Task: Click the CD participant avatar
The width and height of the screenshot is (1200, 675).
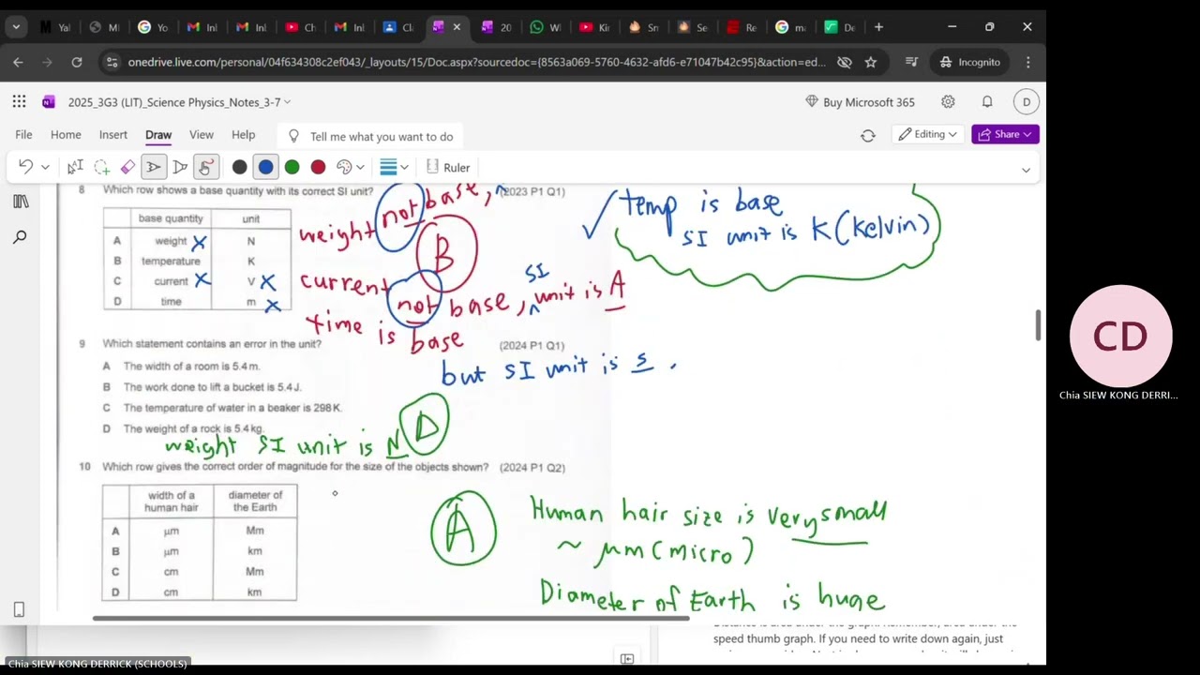Action: (1120, 337)
